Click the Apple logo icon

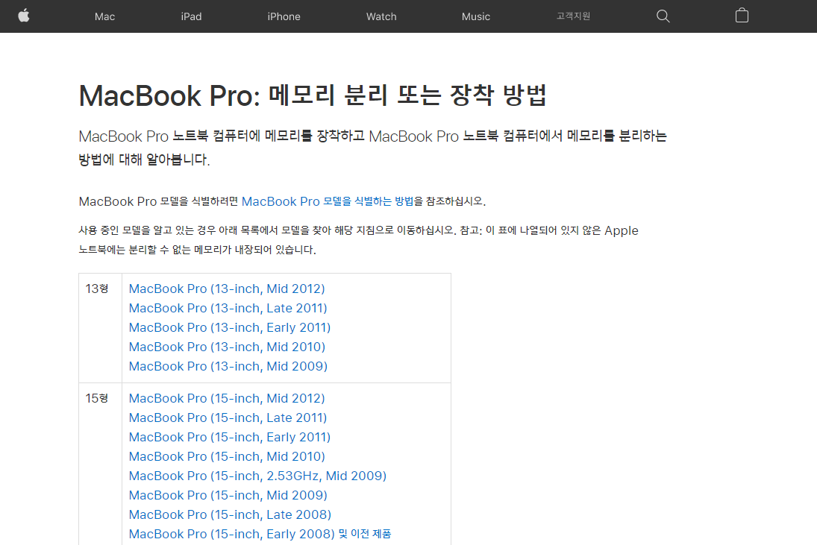[x=24, y=16]
